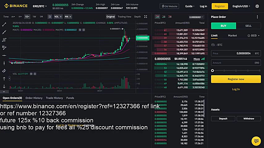
Task: Click the yellow Register button
Action: (x=220, y=6)
